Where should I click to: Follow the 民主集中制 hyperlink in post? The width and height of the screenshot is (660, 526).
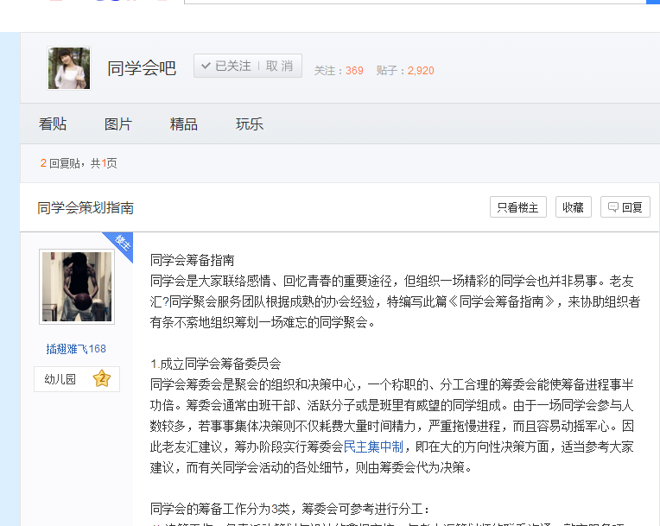[373, 447]
